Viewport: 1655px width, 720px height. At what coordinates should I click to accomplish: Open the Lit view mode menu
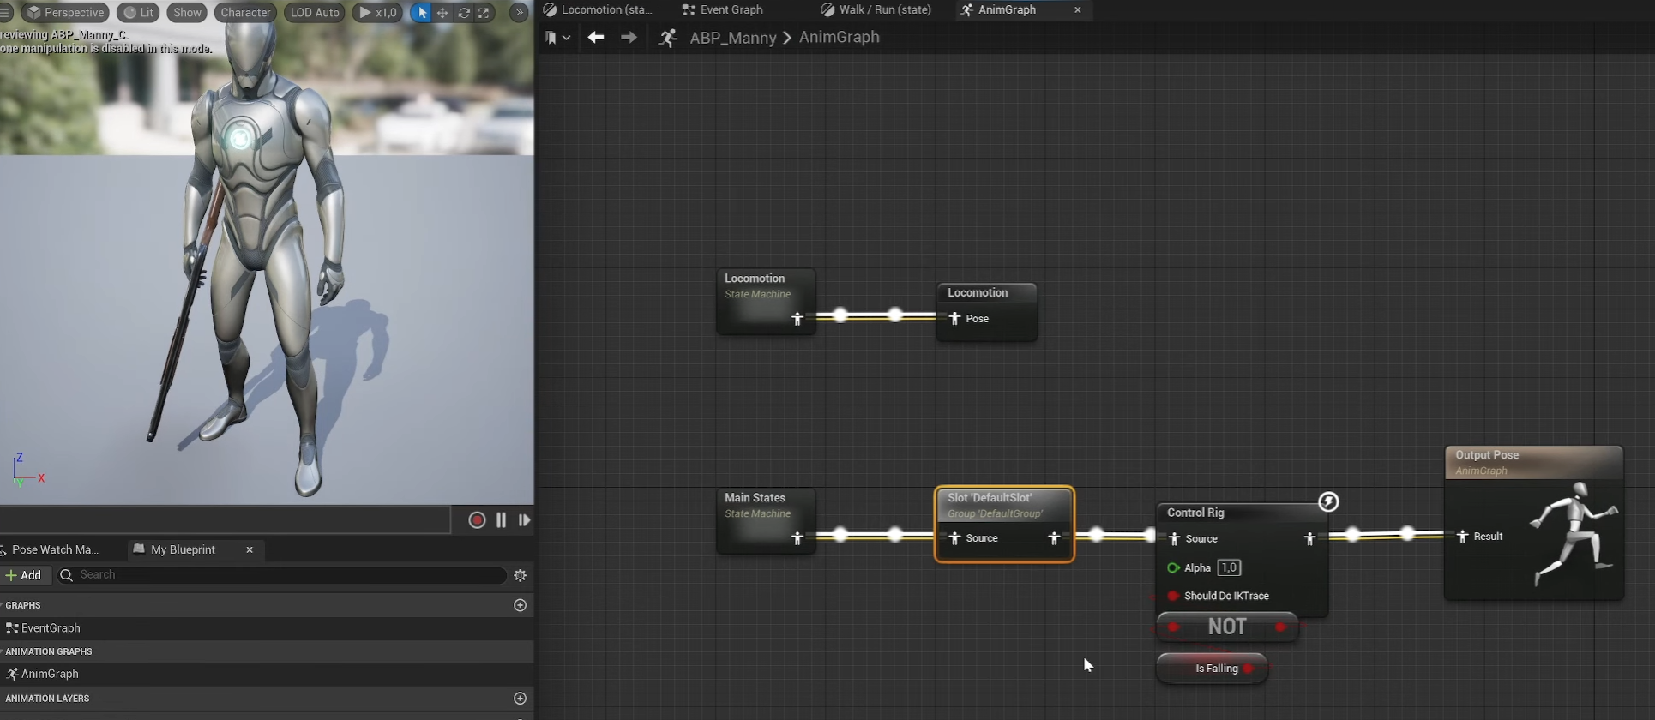(x=139, y=13)
